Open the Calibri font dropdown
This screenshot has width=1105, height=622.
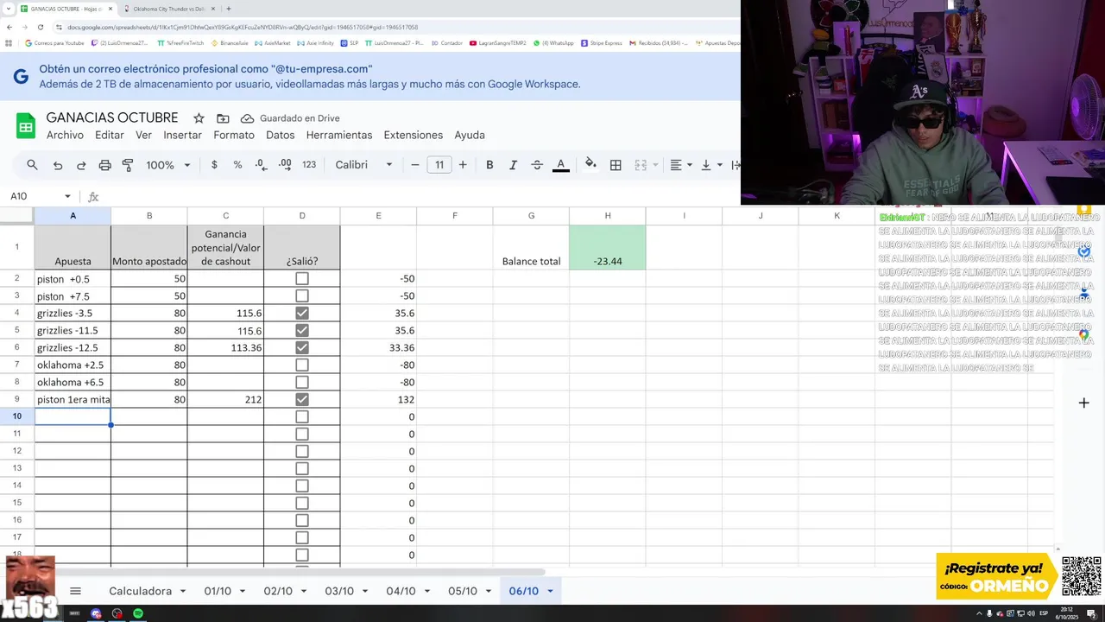(364, 165)
